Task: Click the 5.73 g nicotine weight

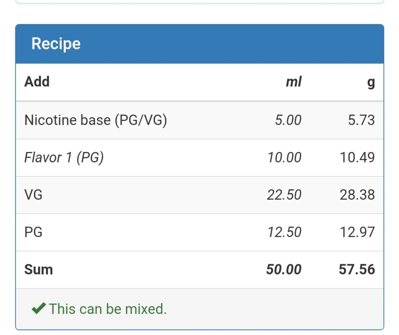Action: tap(361, 120)
